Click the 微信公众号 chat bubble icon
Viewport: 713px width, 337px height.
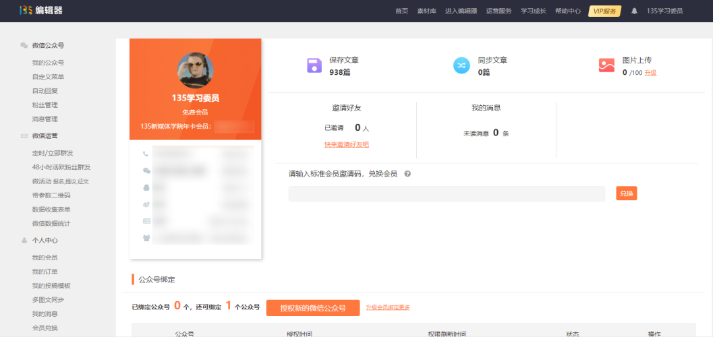click(24, 45)
